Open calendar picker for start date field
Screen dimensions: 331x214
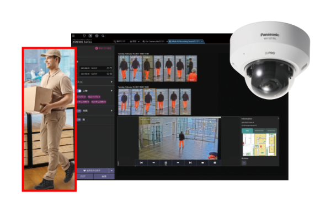(111, 68)
